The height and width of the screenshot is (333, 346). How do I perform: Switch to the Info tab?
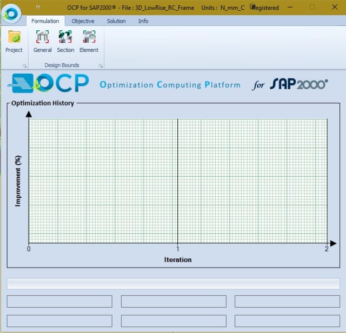(143, 21)
